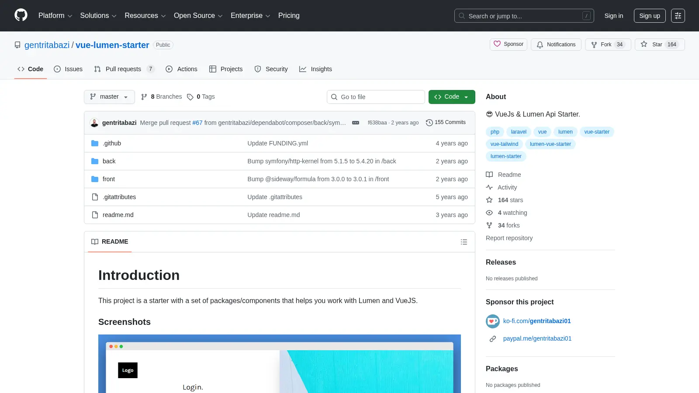Open the paypal.me/gentritabazi01 link
The image size is (699, 393).
click(537, 338)
